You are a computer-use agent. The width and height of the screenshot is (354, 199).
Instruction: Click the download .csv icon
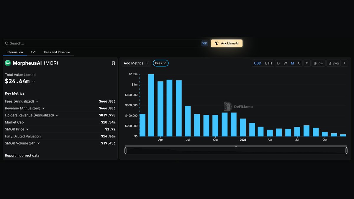coord(318,63)
